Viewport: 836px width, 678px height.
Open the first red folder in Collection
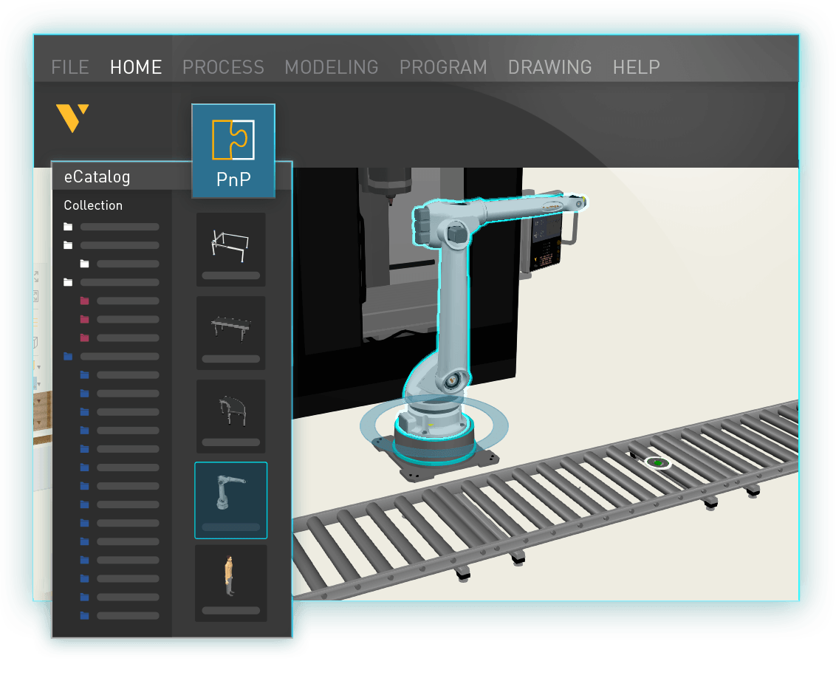[x=85, y=301]
